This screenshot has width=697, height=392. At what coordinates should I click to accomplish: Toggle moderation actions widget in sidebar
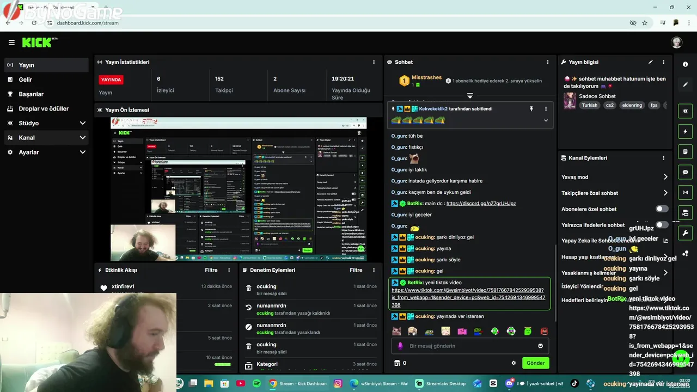coord(685,151)
